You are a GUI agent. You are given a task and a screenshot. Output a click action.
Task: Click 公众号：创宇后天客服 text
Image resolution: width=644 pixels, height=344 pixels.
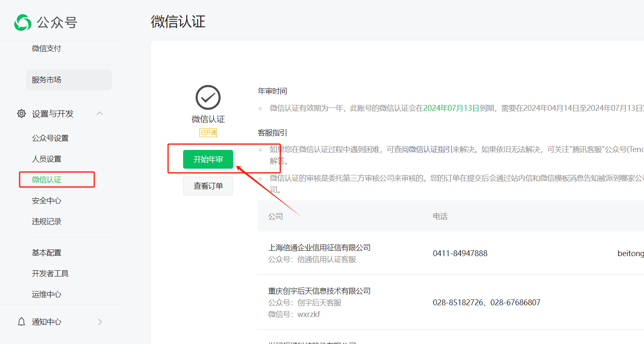(305, 303)
